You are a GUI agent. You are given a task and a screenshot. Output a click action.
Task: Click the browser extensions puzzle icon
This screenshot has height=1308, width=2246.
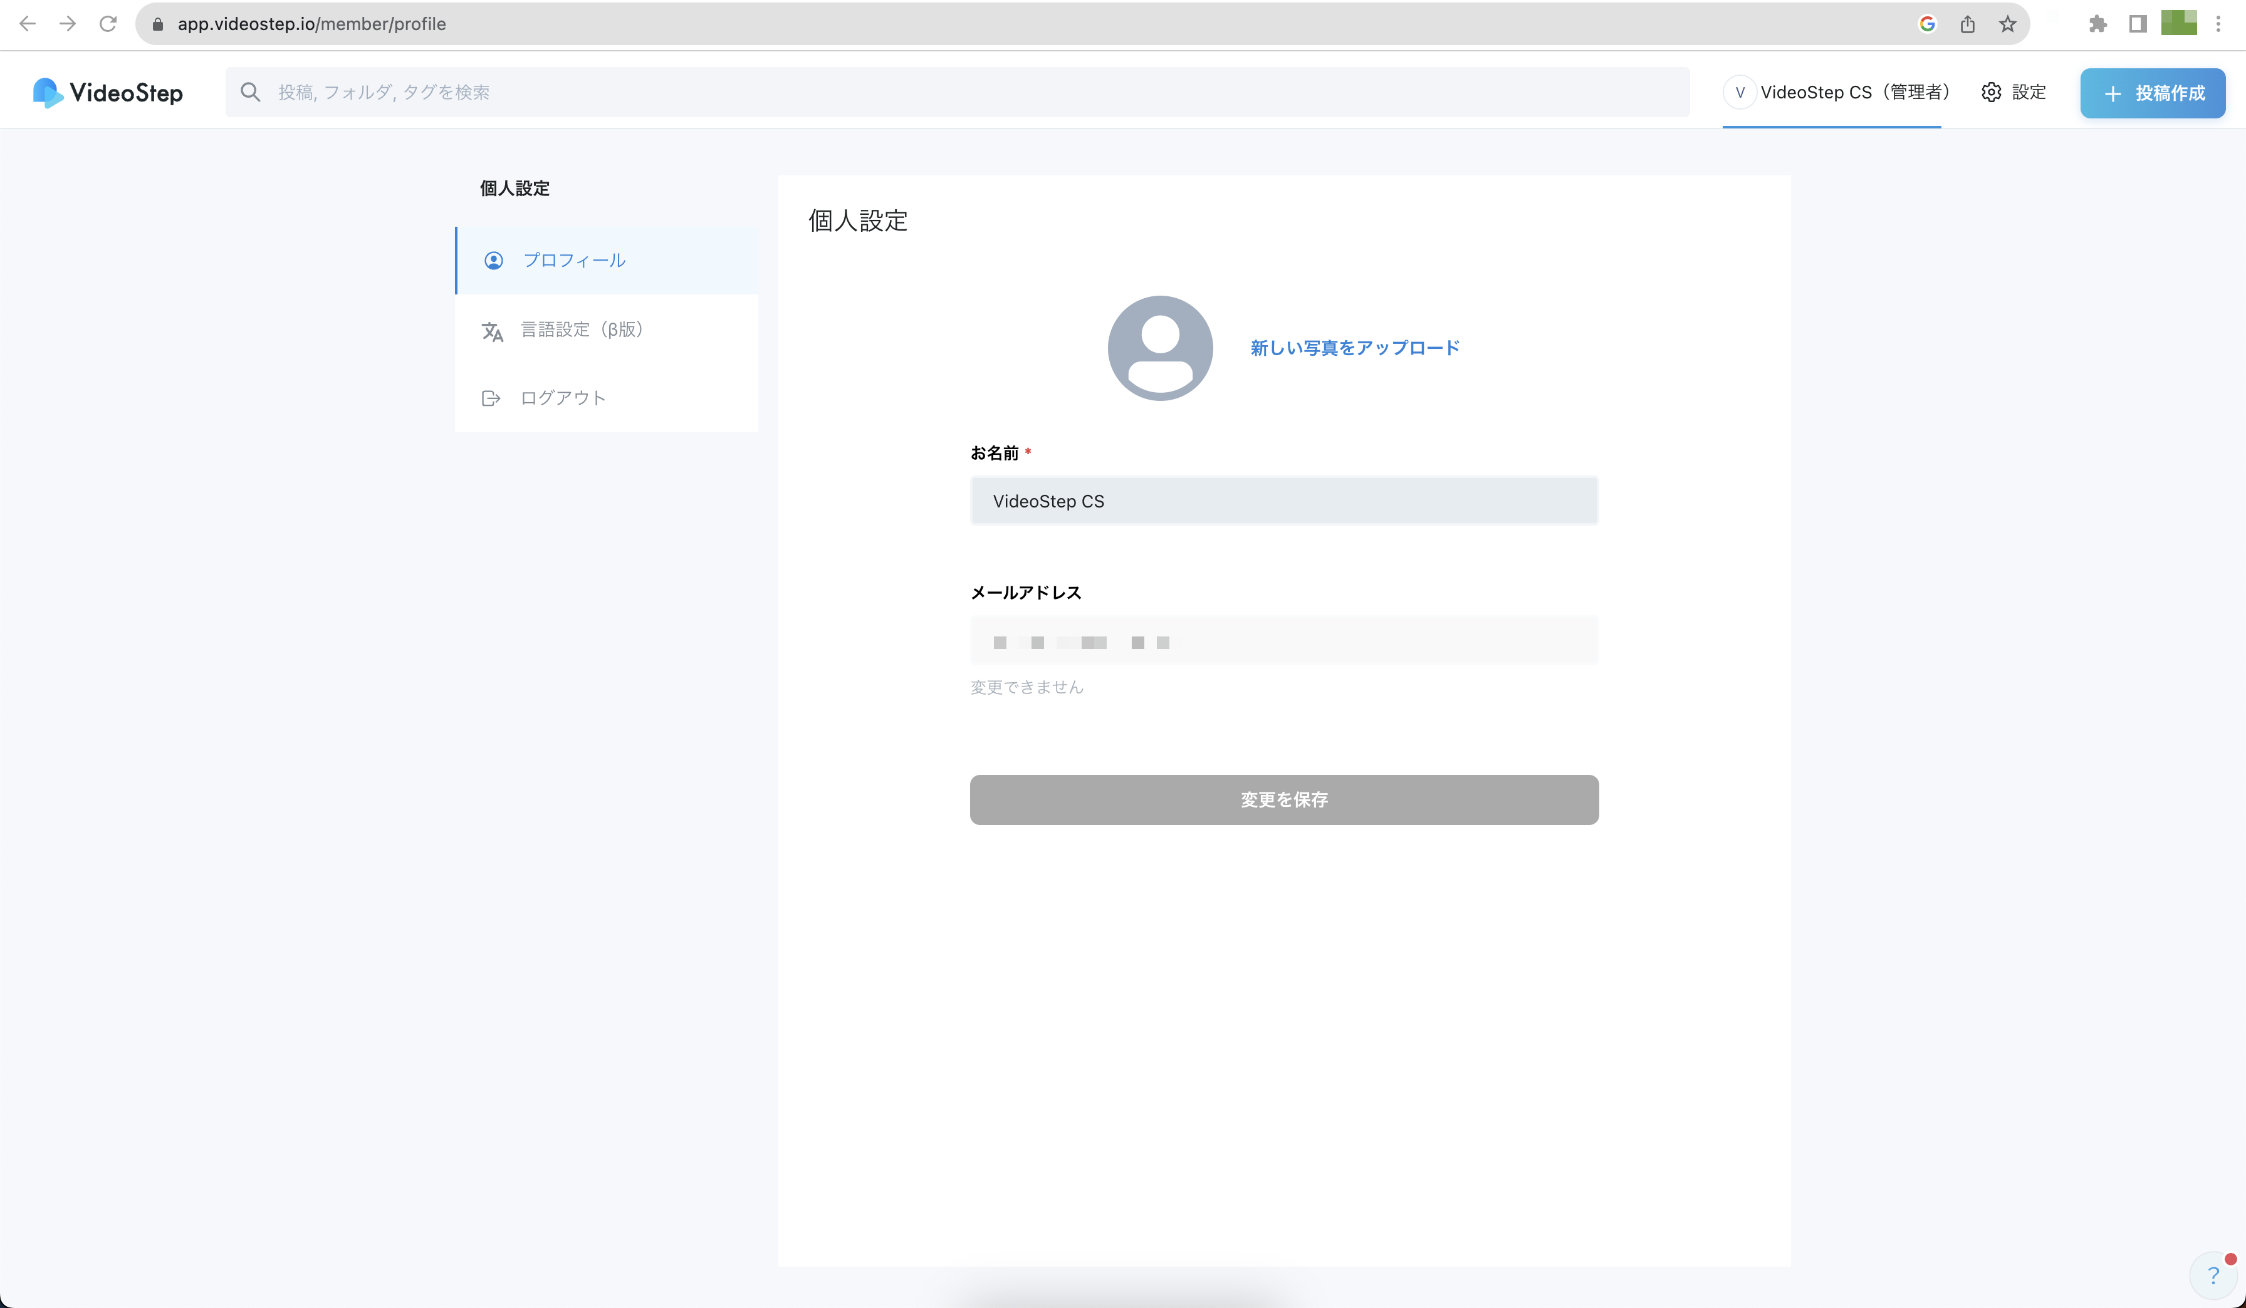(x=2097, y=24)
